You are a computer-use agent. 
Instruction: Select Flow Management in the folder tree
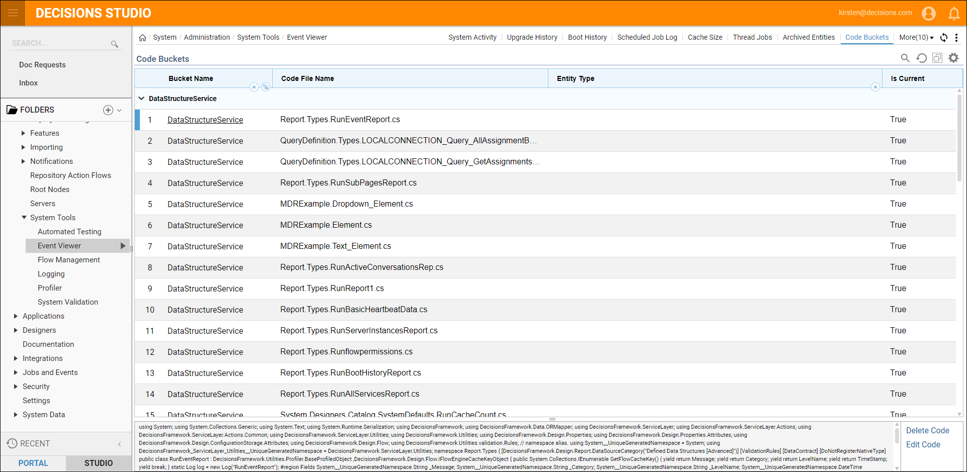point(69,260)
